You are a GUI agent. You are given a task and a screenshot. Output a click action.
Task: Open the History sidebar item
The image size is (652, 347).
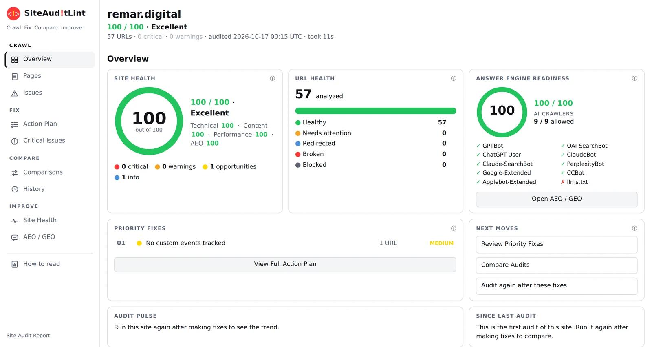[50, 189]
